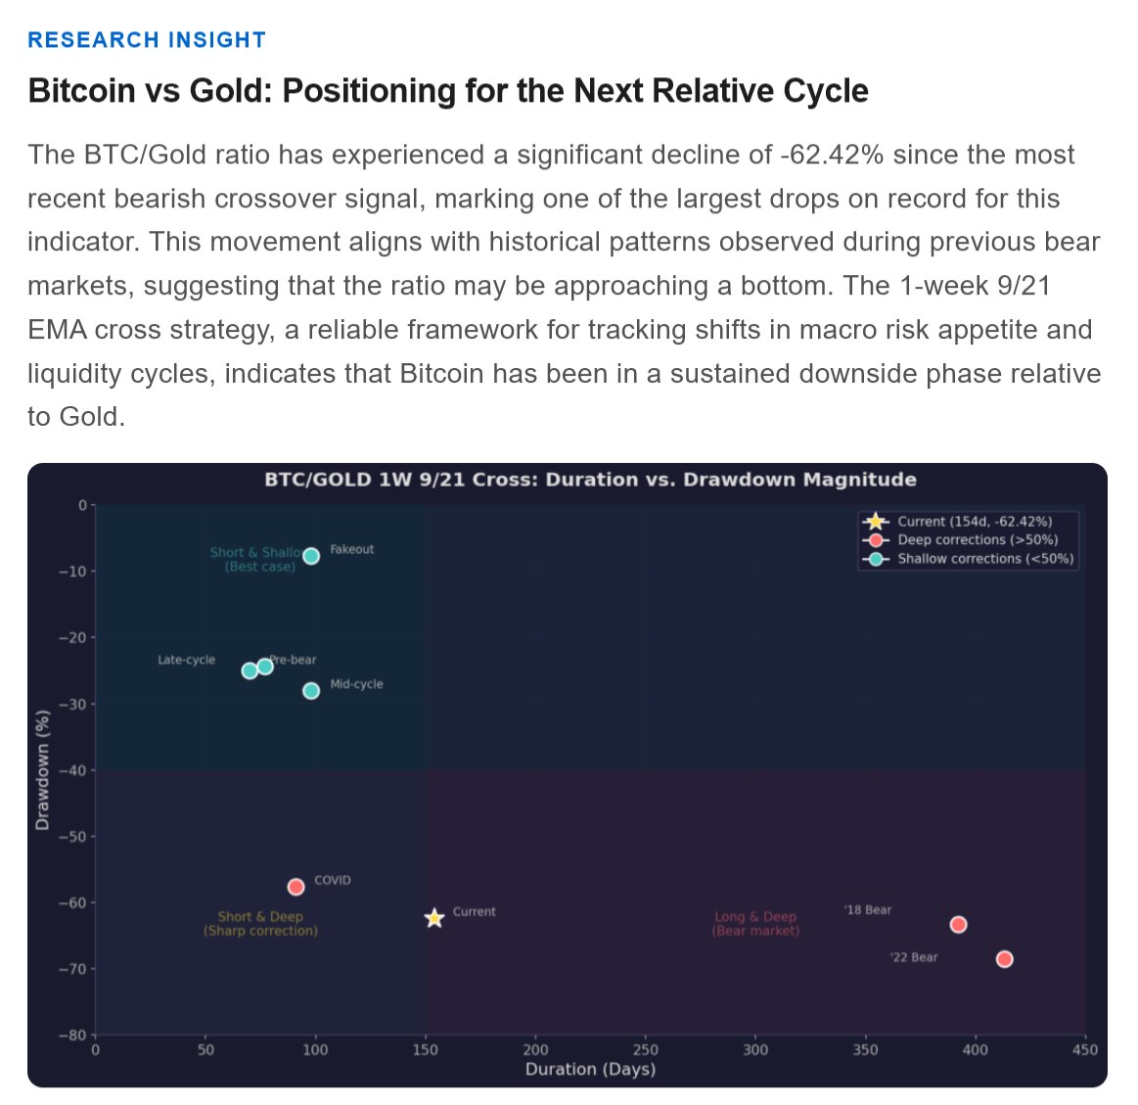Click the '22 Bear red data point
The width and height of the screenshot is (1138, 1105).
[1004, 959]
